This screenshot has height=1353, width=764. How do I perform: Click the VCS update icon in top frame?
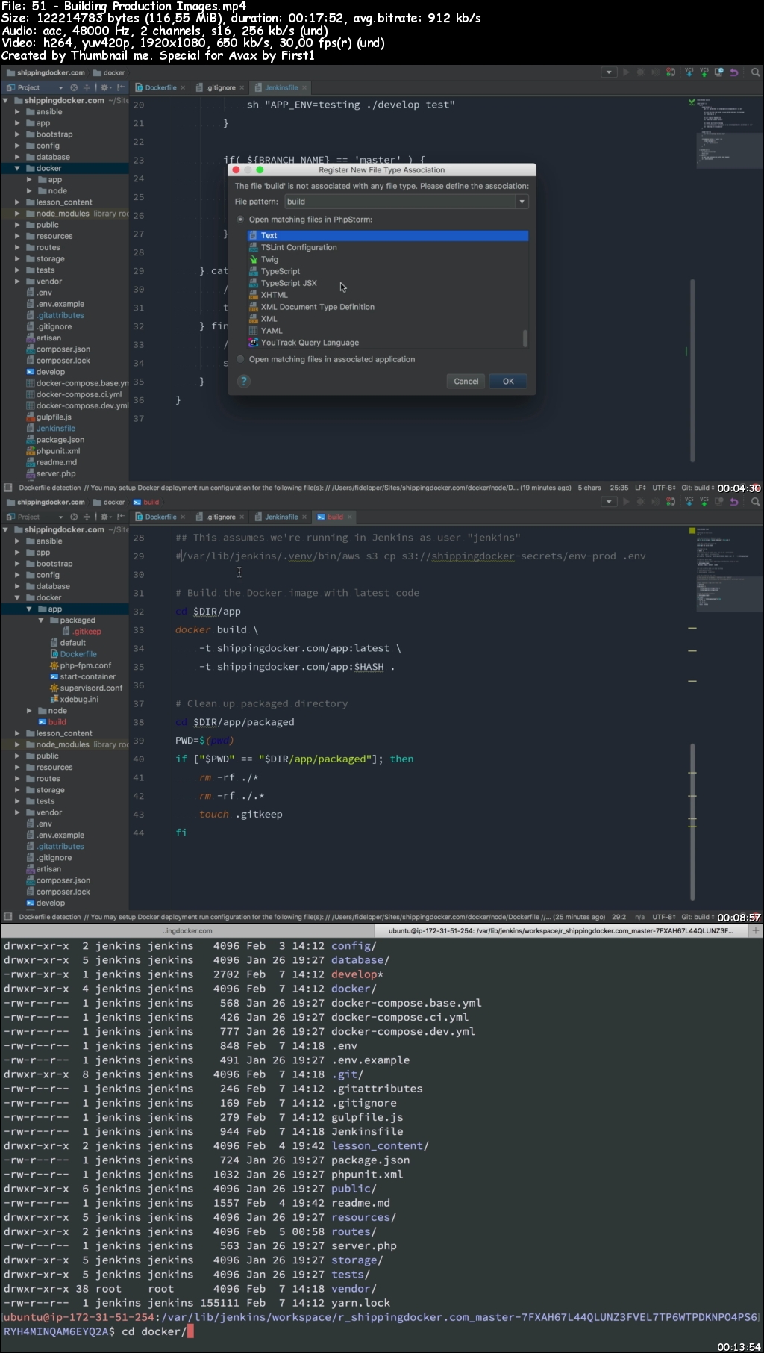pyautogui.click(x=689, y=72)
